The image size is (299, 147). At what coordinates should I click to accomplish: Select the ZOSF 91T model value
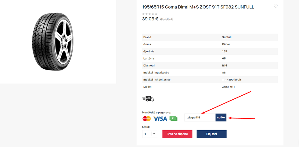pos(229,87)
